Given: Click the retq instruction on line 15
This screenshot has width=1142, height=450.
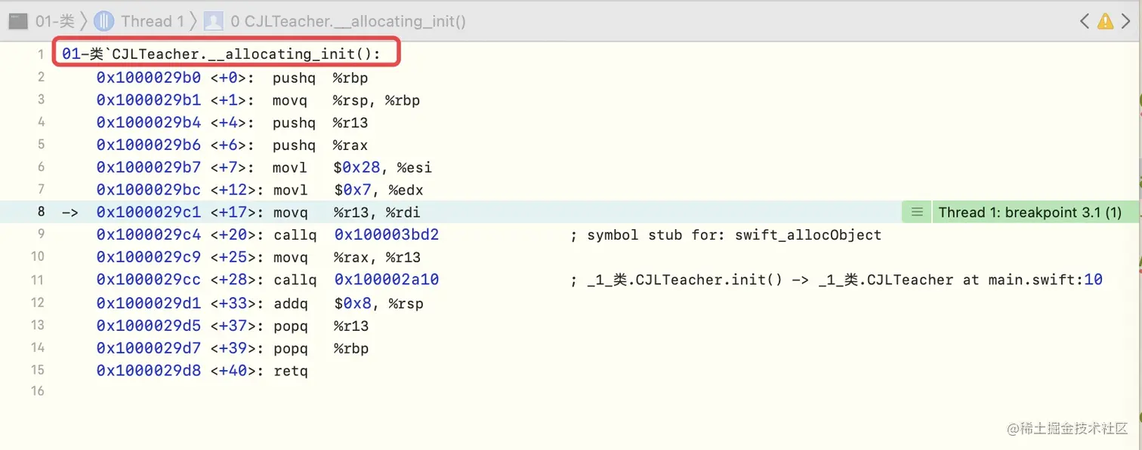Looking at the screenshot, I should (291, 371).
